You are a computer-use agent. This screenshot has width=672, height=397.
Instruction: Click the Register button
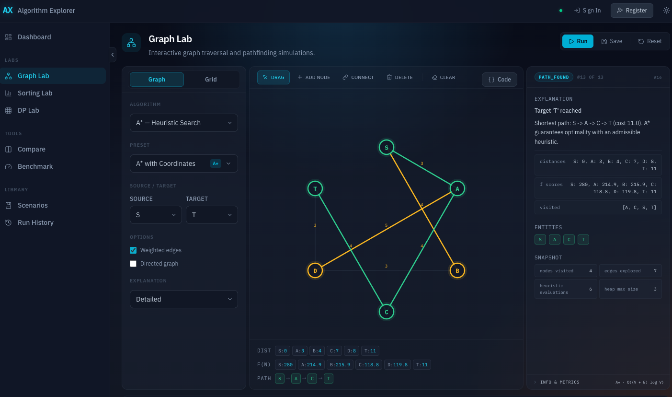click(x=632, y=10)
